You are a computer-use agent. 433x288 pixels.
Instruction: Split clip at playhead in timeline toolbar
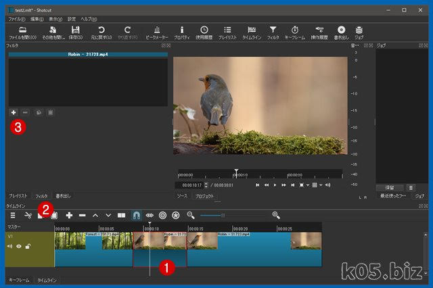coord(122,215)
